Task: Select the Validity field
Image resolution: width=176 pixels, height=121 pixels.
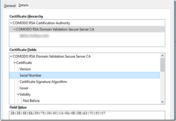Action: 25,94
